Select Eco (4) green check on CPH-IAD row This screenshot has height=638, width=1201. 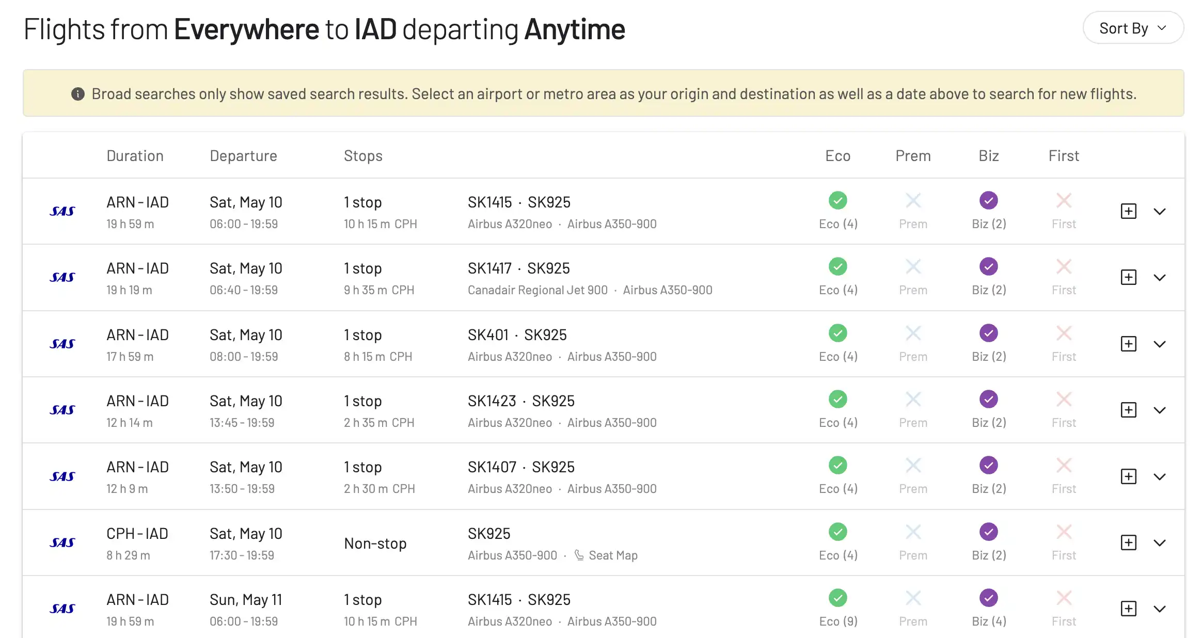point(837,532)
